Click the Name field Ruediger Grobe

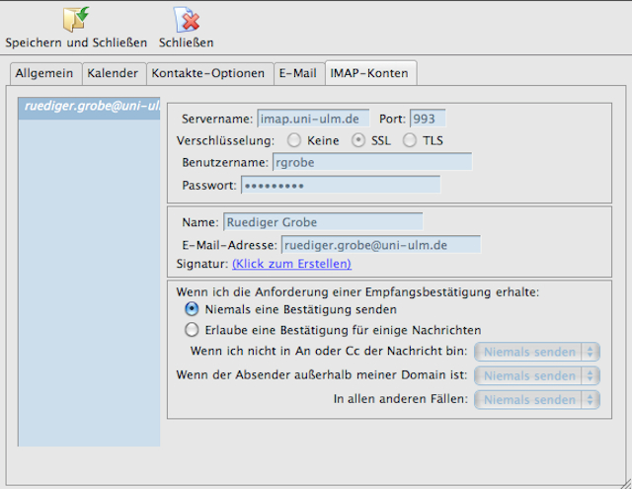point(323,221)
